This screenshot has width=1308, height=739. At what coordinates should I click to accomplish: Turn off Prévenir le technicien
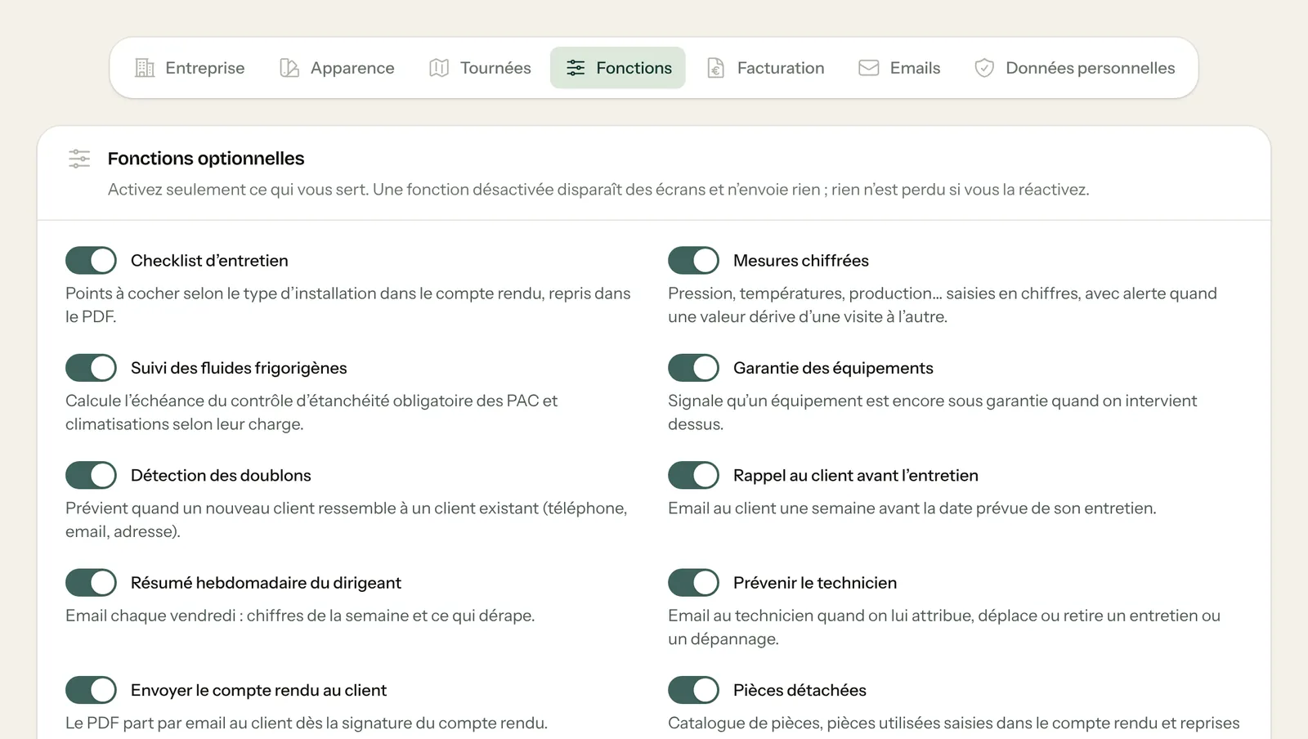pyautogui.click(x=693, y=583)
